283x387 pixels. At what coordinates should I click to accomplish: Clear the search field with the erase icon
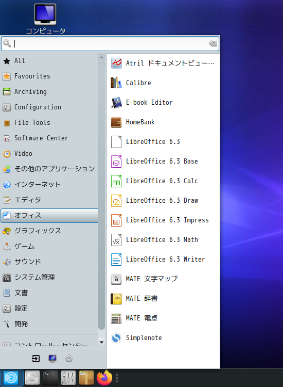213,43
